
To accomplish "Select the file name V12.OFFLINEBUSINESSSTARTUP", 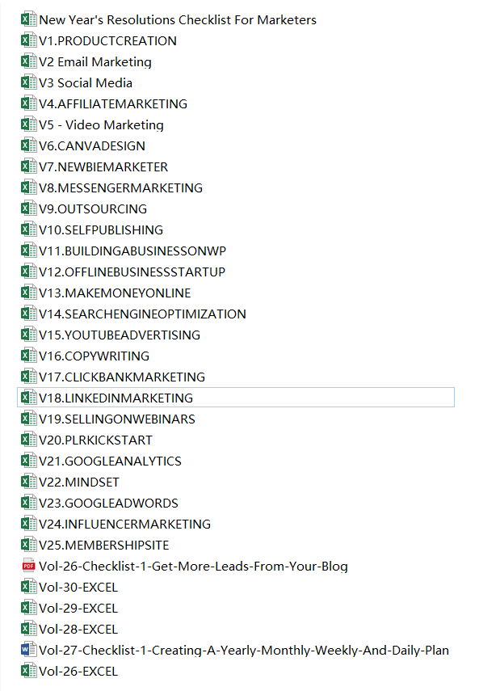I will click(132, 272).
